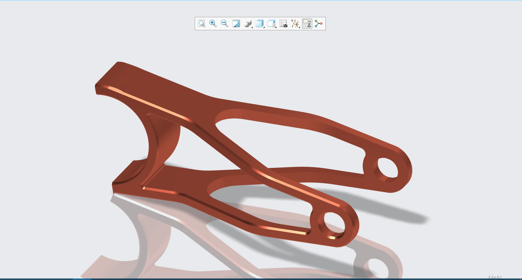Toggle the Spin Center icon
The width and height of the screenshot is (522, 280).
click(319, 23)
